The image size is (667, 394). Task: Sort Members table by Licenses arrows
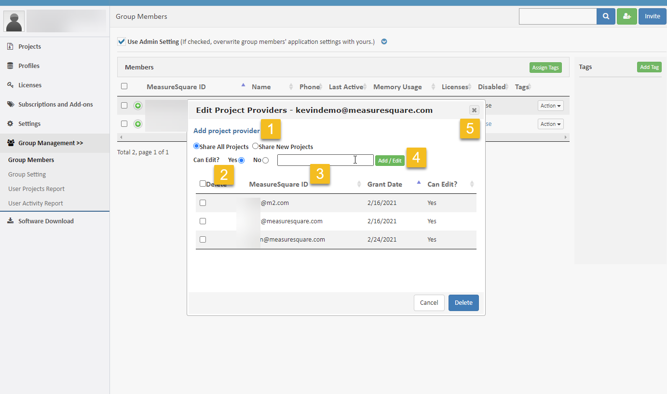470,87
